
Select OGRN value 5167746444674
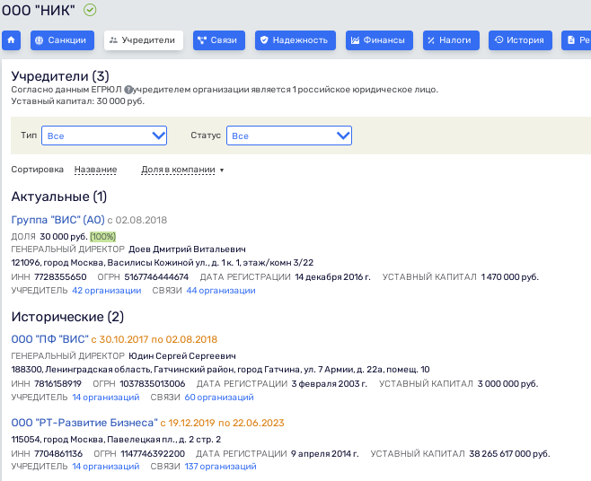tap(156, 277)
